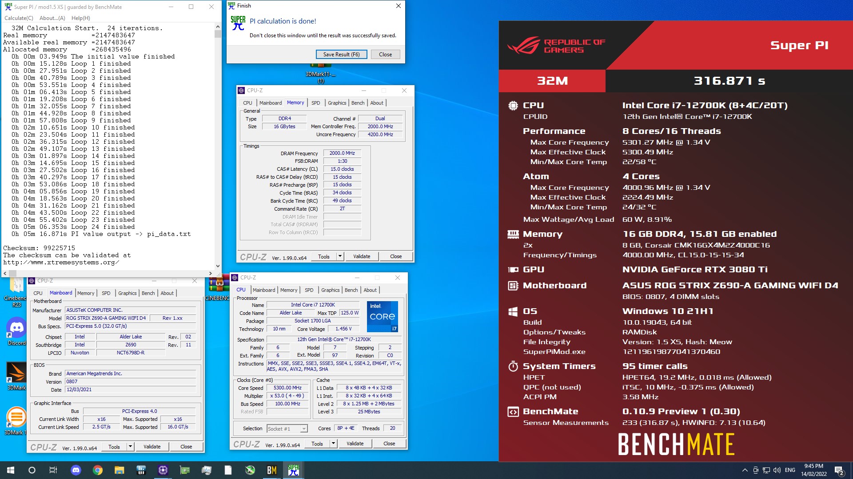Click the Model ROG STRIX Z690-A GAMING WIFI D4 field
The height and width of the screenshot is (479, 853).
click(106, 318)
